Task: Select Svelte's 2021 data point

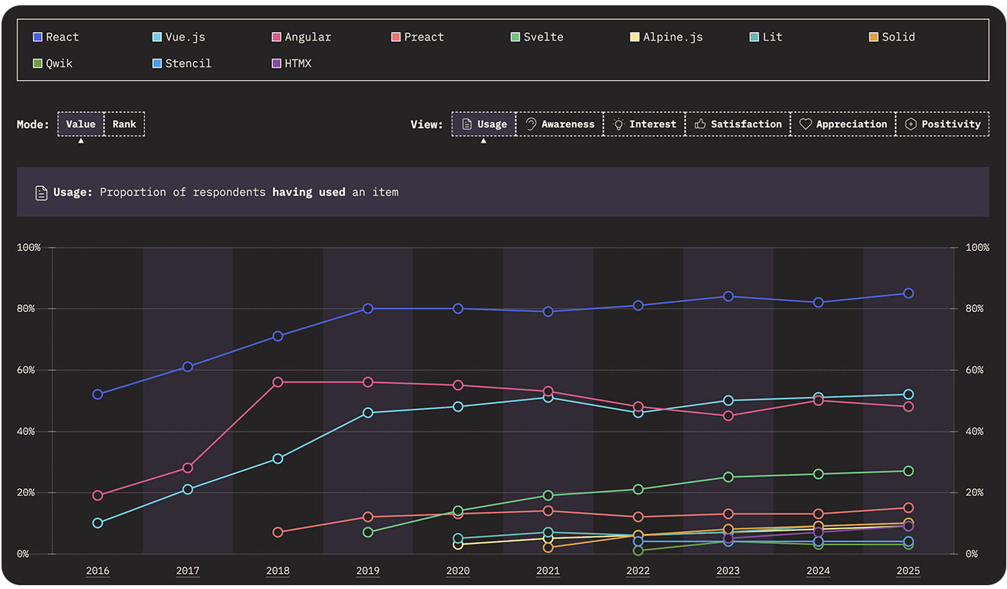Action: click(548, 496)
